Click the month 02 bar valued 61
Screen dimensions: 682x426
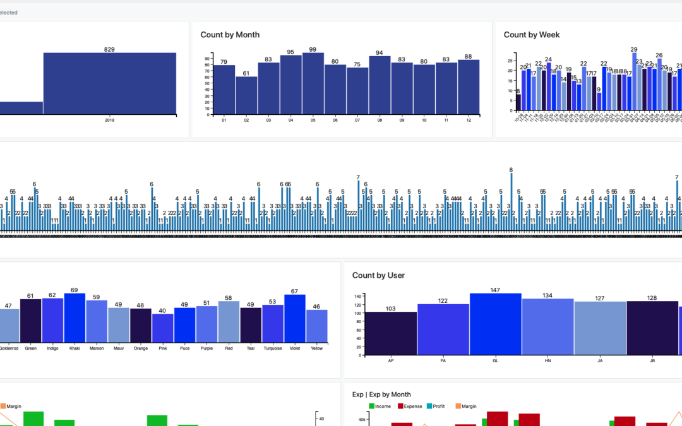coord(246,96)
